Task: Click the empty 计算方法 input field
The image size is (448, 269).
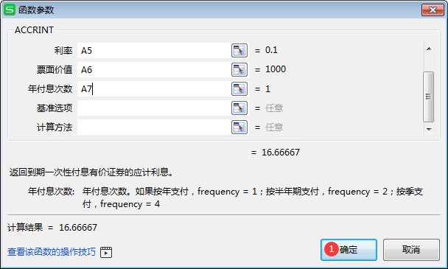Action: click(154, 127)
